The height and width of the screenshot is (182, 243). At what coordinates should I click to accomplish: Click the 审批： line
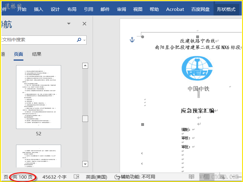tap(186, 147)
